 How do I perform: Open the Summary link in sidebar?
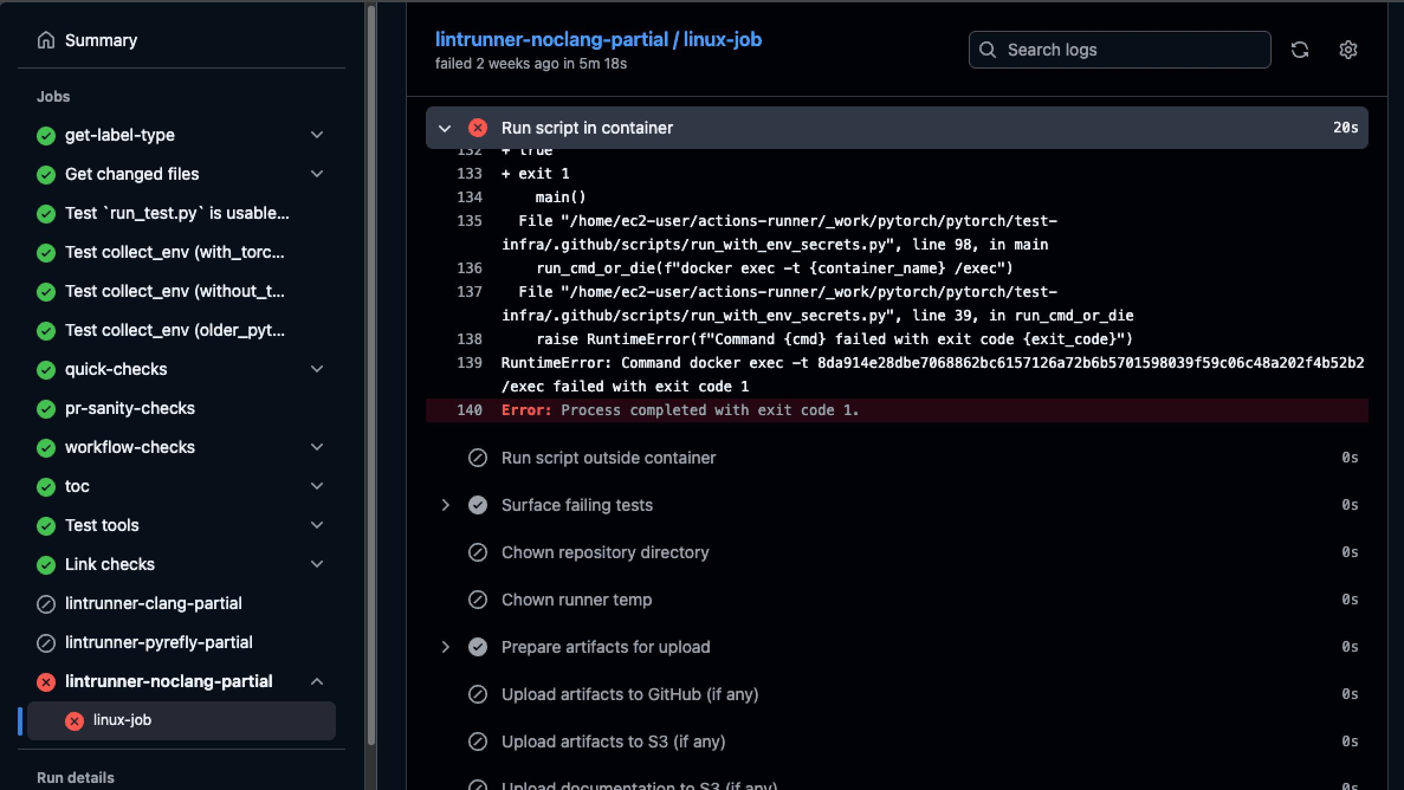[101, 40]
